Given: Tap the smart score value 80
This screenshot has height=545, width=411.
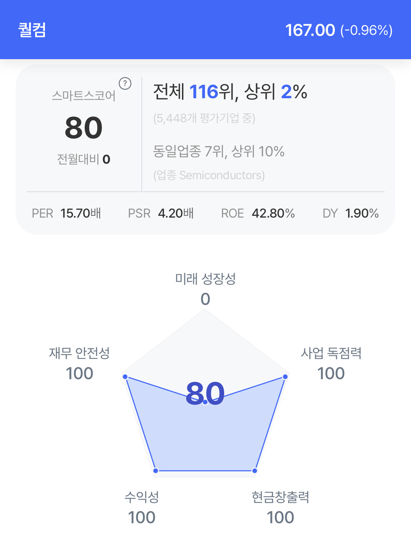Looking at the screenshot, I should (x=84, y=128).
